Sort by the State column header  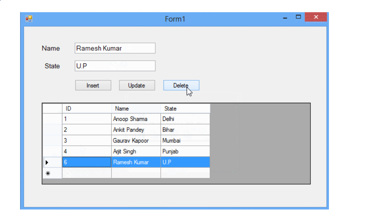(185, 109)
